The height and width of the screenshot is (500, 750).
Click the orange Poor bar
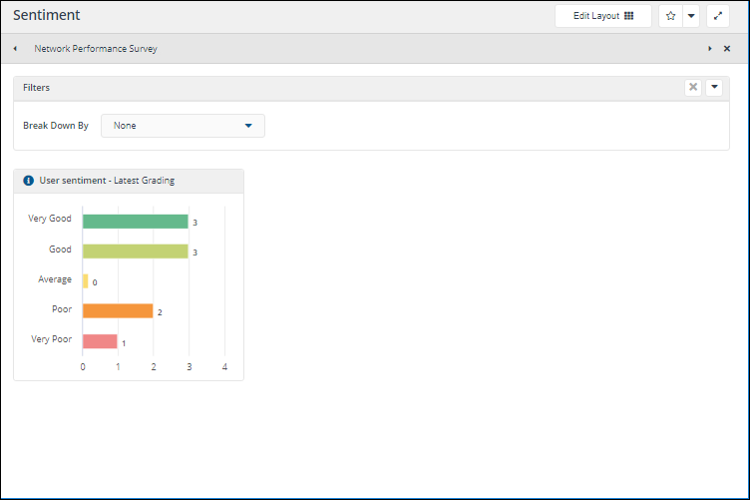pyautogui.click(x=118, y=311)
